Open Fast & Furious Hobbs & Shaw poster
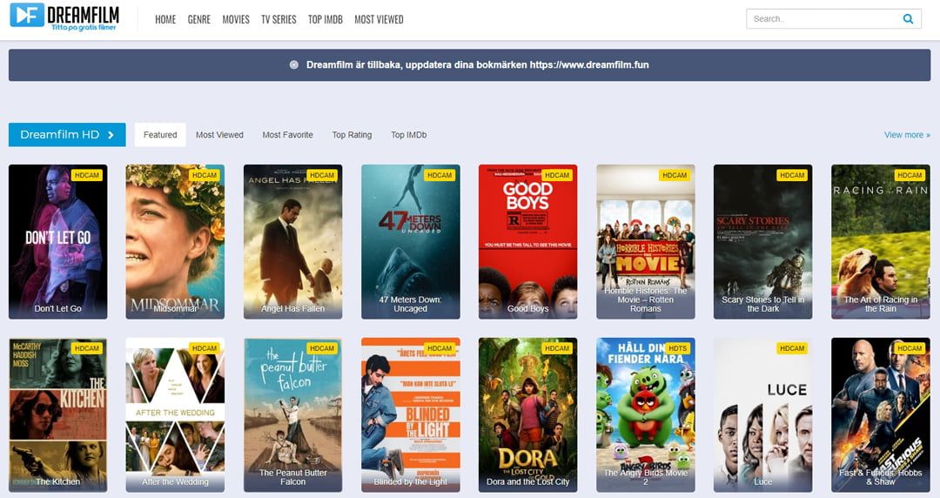This screenshot has width=940, height=498. (x=881, y=415)
